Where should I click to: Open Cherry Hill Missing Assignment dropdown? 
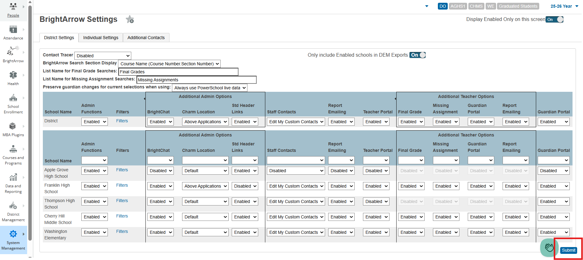coord(446,217)
